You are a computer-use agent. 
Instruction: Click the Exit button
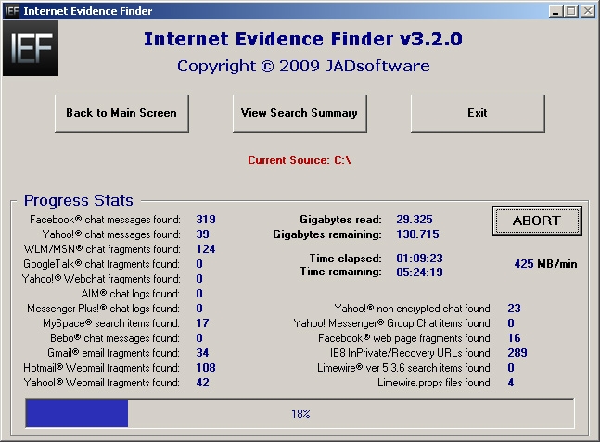click(x=478, y=113)
